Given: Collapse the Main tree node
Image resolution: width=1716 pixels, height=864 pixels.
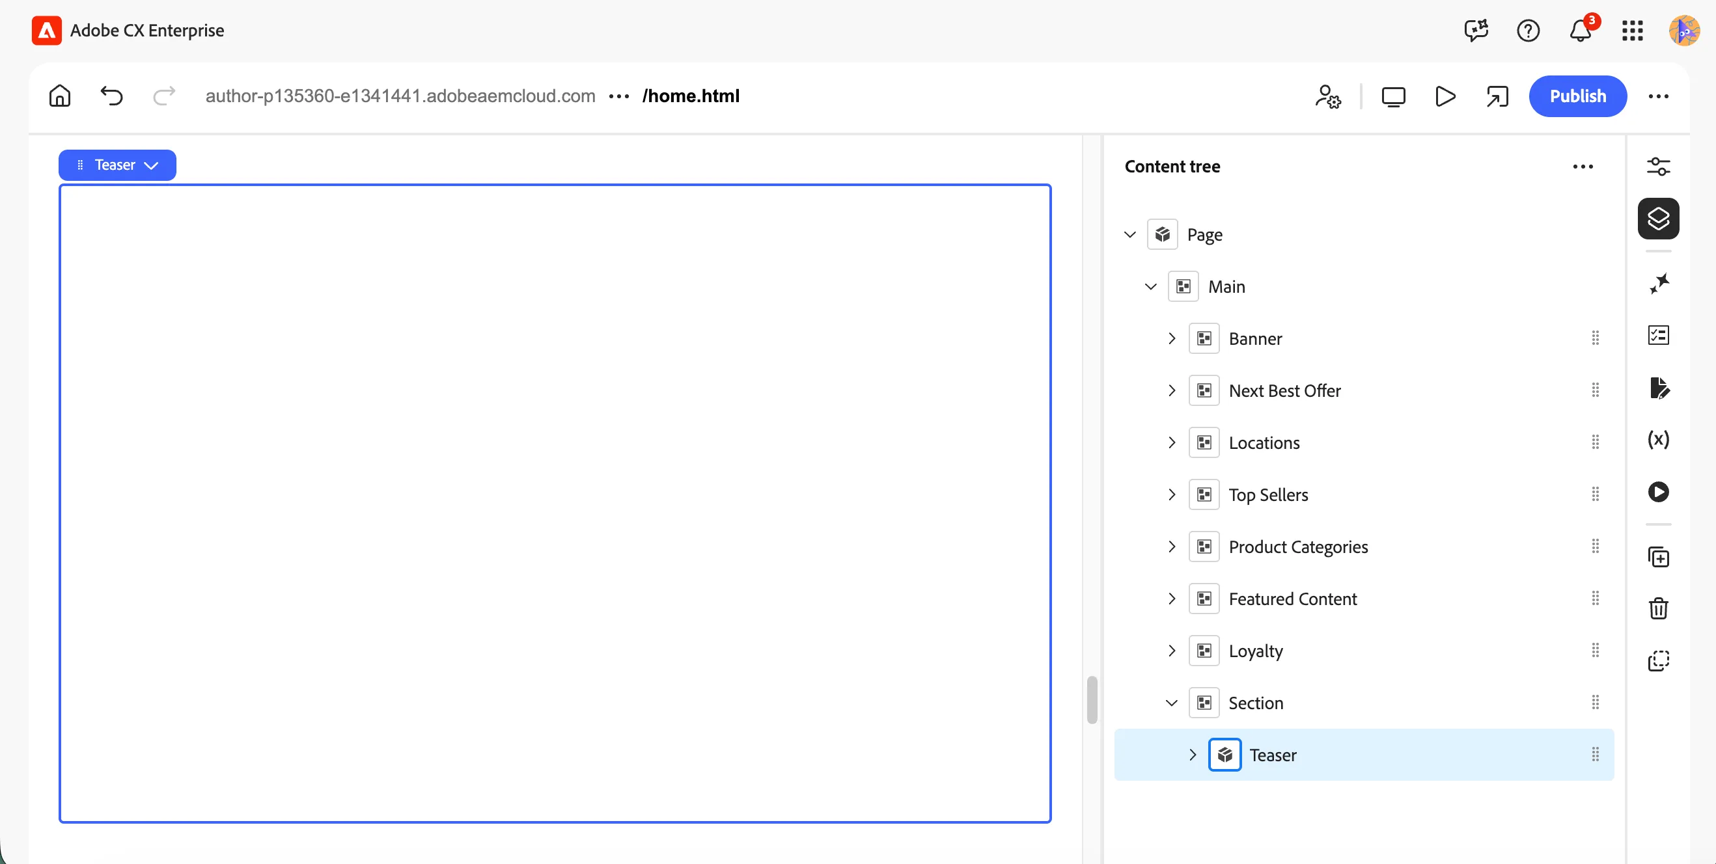Looking at the screenshot, I should click(1150, 286).
